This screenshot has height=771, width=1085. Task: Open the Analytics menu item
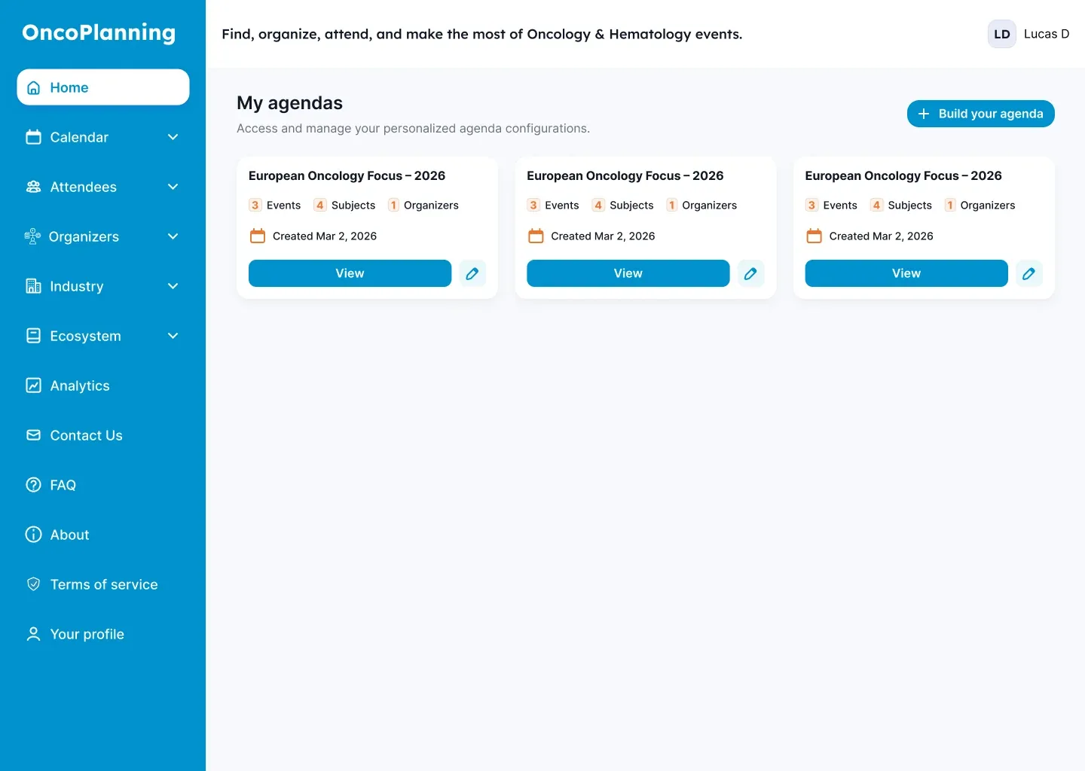click(x=80, y=385)
